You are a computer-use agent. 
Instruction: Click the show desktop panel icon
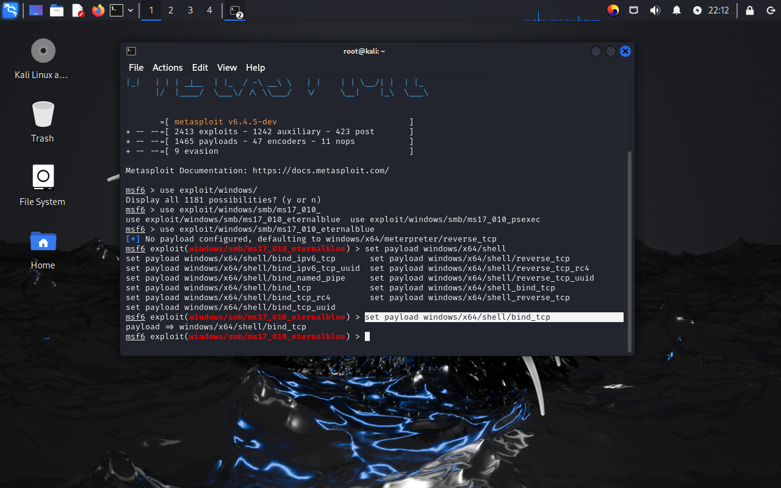pyautogui.click(x=36, y=10)
